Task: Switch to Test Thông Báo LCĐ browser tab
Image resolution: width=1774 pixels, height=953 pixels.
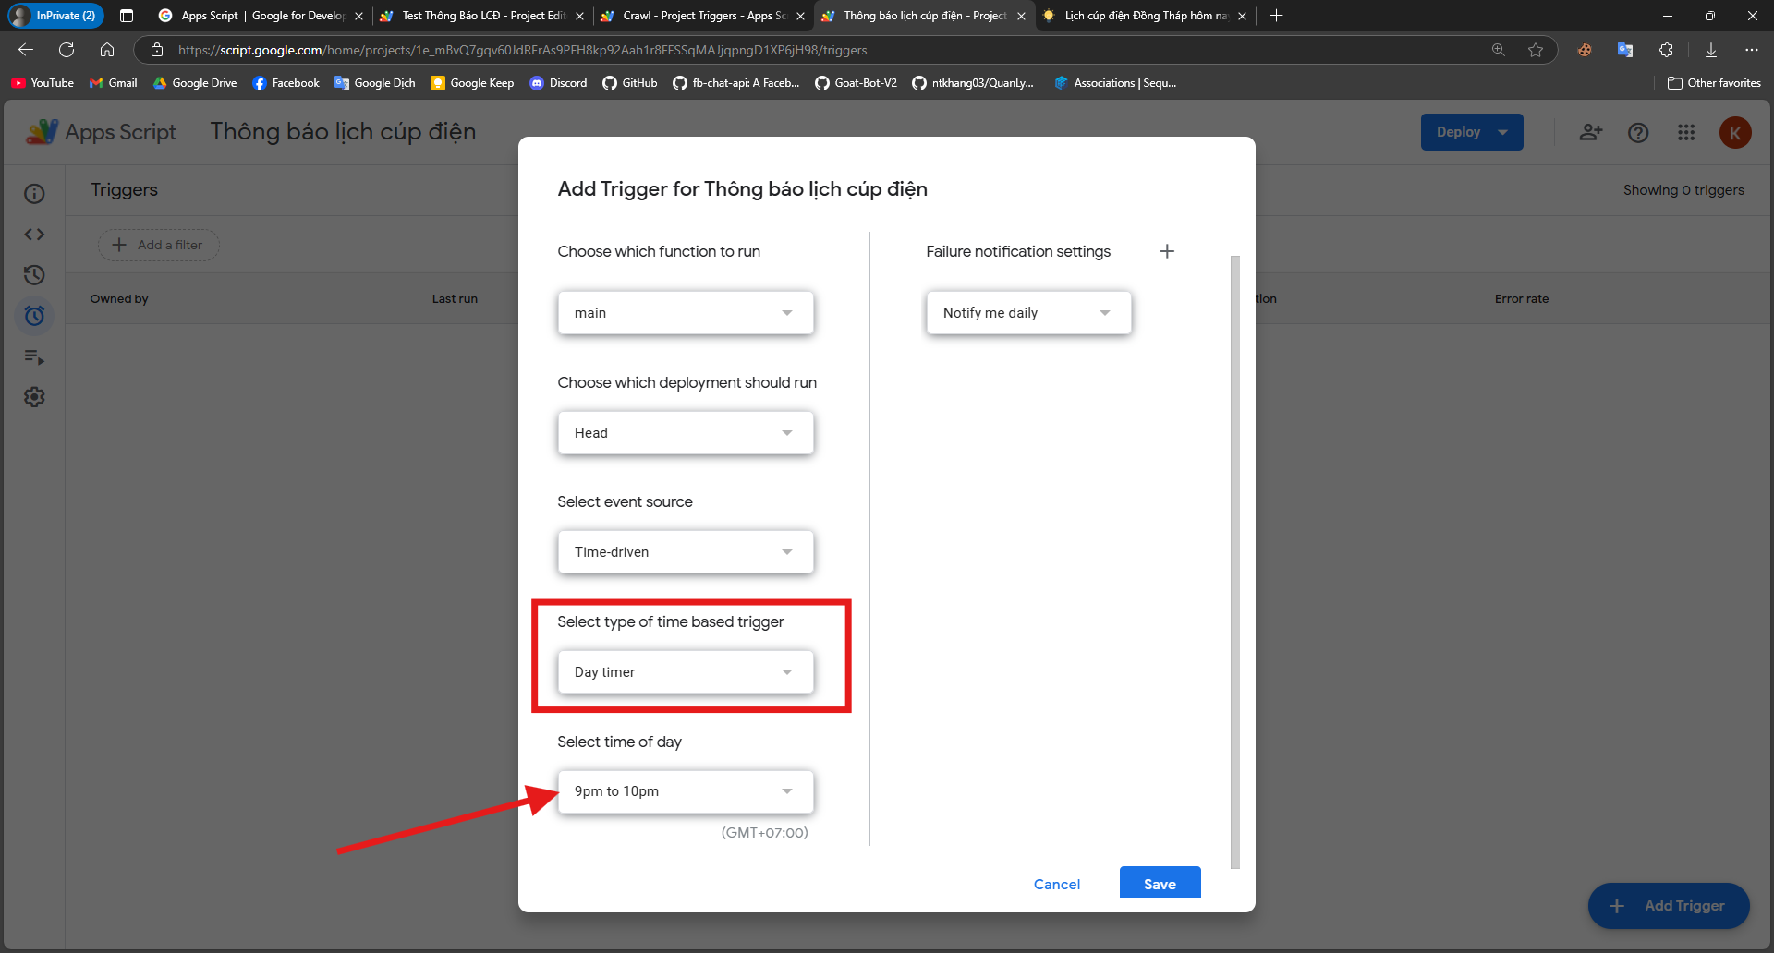Action: point(481,16)
